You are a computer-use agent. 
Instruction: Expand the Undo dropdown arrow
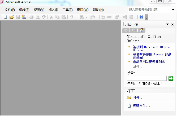coord(76,17)
